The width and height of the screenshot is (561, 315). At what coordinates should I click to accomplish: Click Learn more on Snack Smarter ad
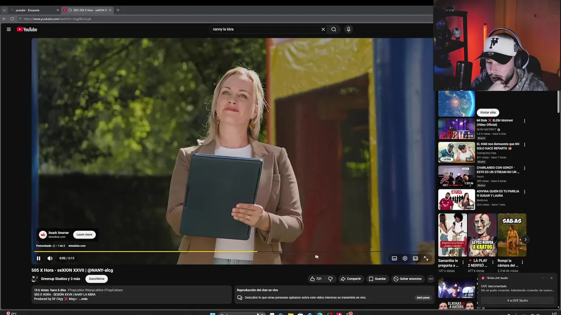tap(85, 234)
